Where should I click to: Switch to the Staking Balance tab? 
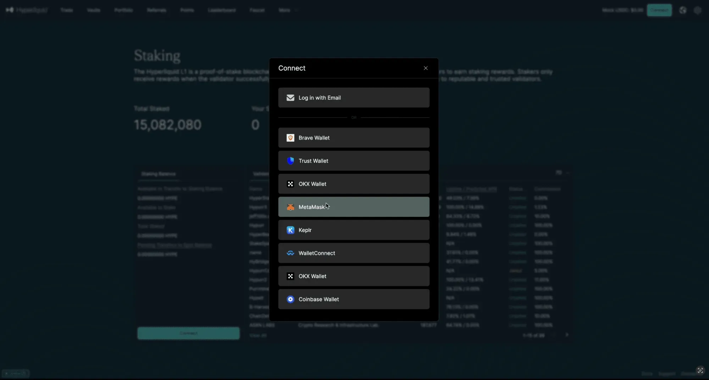click(159, 174)
